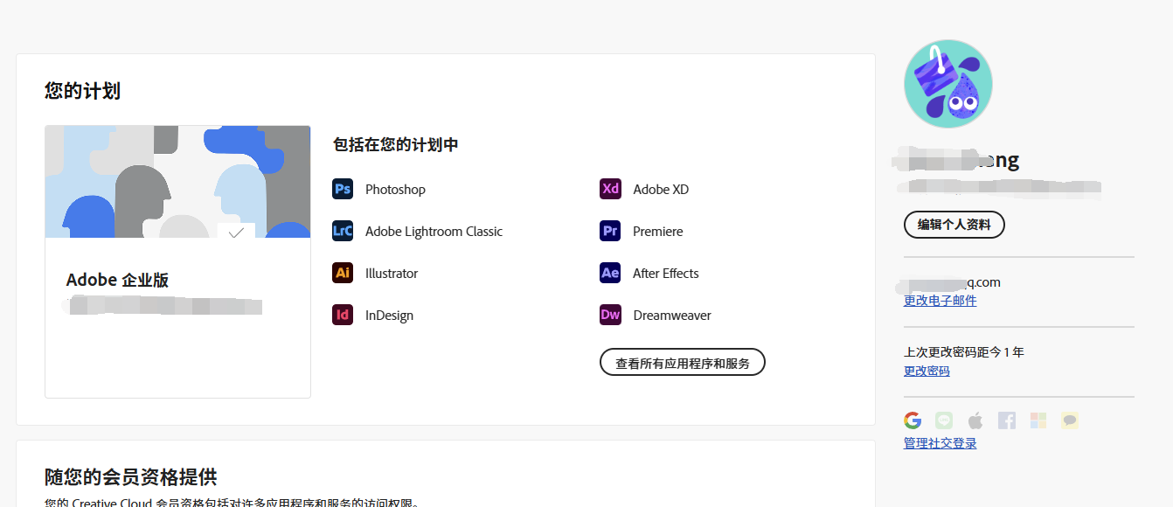The image size is (1173, 507).
Task: Click the profile avatar picture
Action: coord(948,84)
